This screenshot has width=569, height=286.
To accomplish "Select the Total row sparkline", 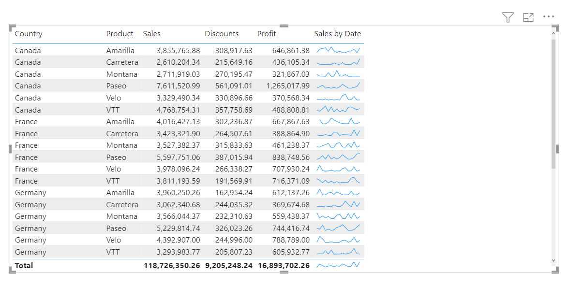I will point(338,265).
